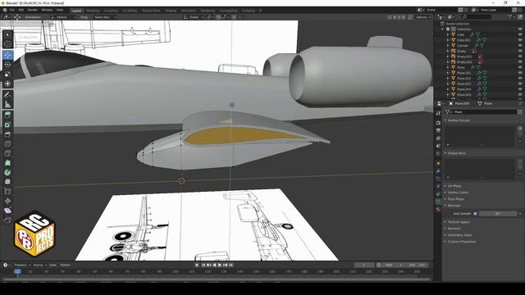The image size is (525, 295).
Task: Open the World properties tab
Action: [x=438, y=154]
